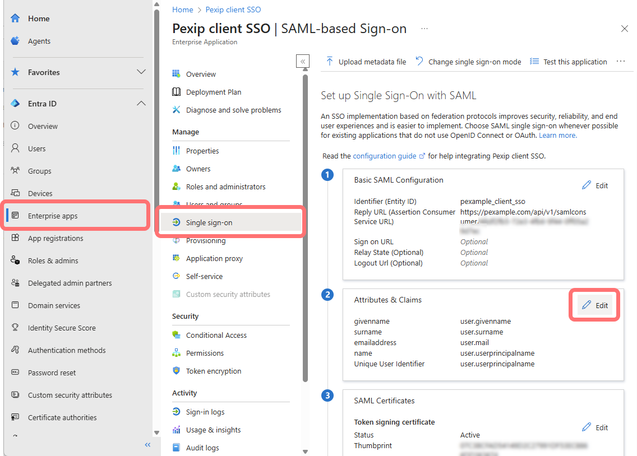Screen dimensions: 637x456
Task: Open Sign-in logs under Activity
Action: click(x=205, y=412)
